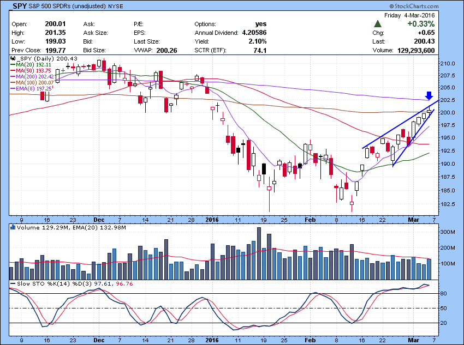This screenshot has width=464, height=345.
Task: Click the Mar label on the stochastic date axis
Action: pyautogui.click(x=413, y=340)
